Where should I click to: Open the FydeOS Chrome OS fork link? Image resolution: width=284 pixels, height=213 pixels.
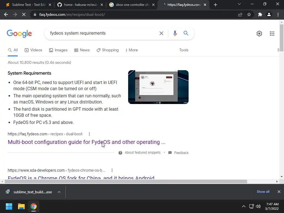81,177
